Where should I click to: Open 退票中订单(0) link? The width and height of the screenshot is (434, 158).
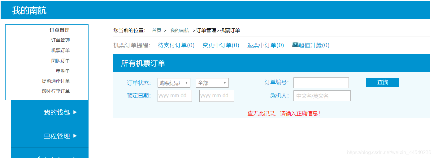pyautogui.click(x=266, y=45)
